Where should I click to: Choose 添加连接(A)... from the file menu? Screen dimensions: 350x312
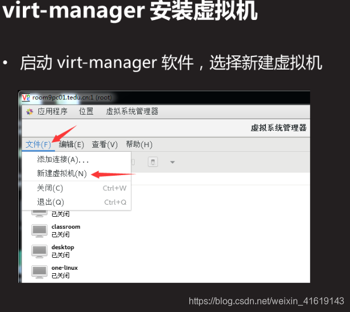tap(76, 160)
